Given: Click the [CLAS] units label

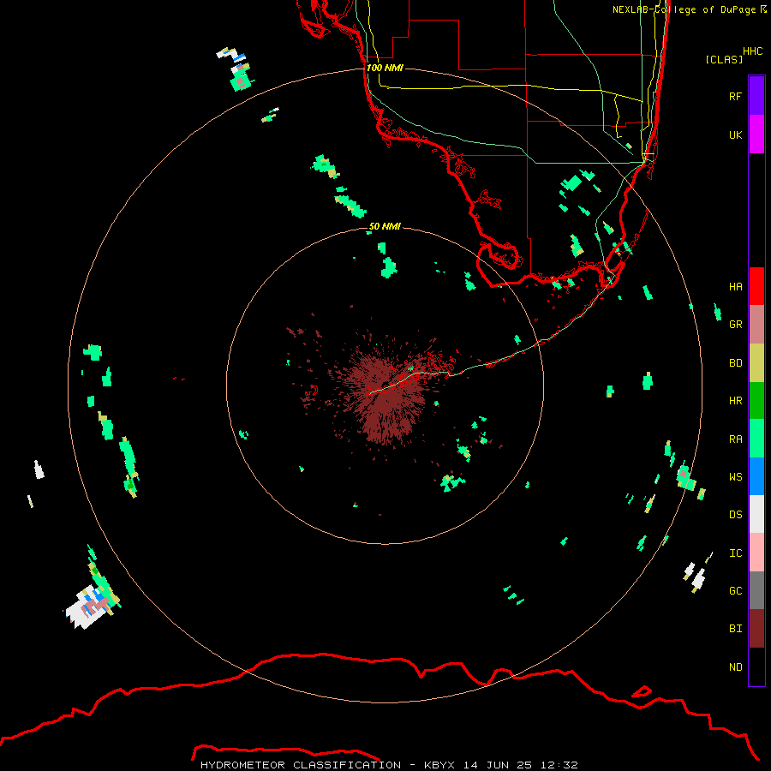Looking at the screenshot, I should [x=724, y=59].
